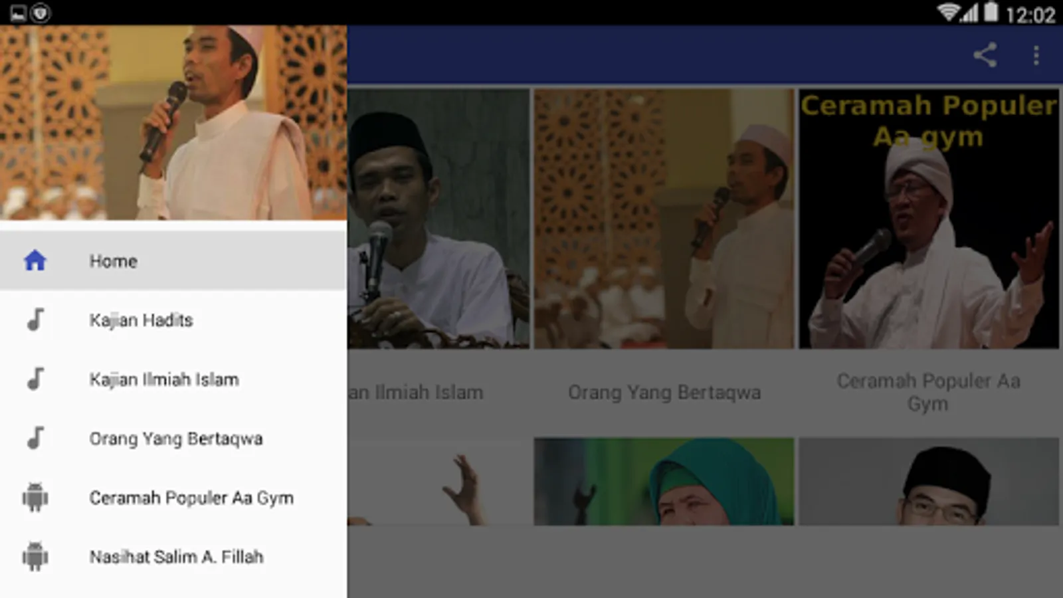
Task: Open the Ceramah Populer Aa gym thumbnail
Action: pos(929,219)
